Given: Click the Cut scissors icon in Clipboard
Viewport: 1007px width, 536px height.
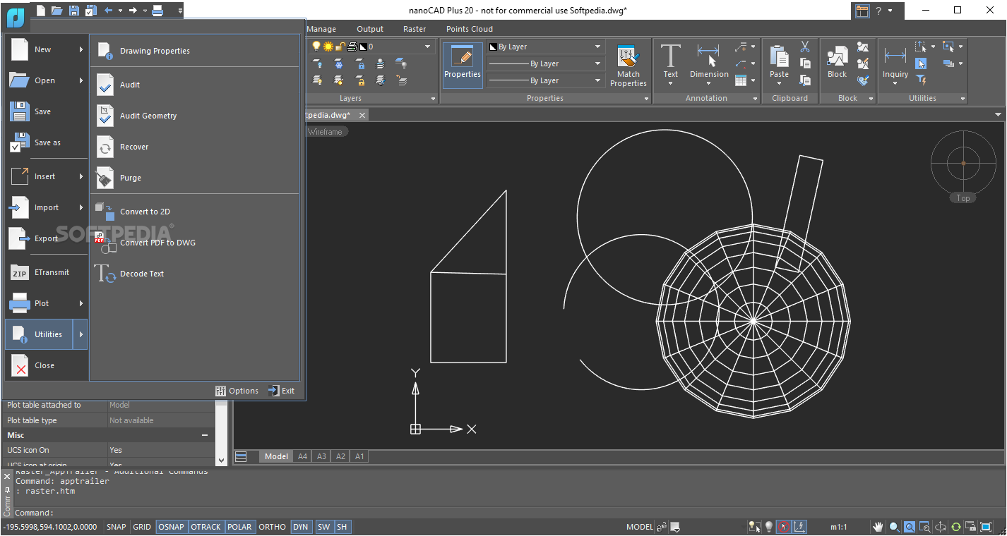Looking at the screenshot, I should 805,47.
